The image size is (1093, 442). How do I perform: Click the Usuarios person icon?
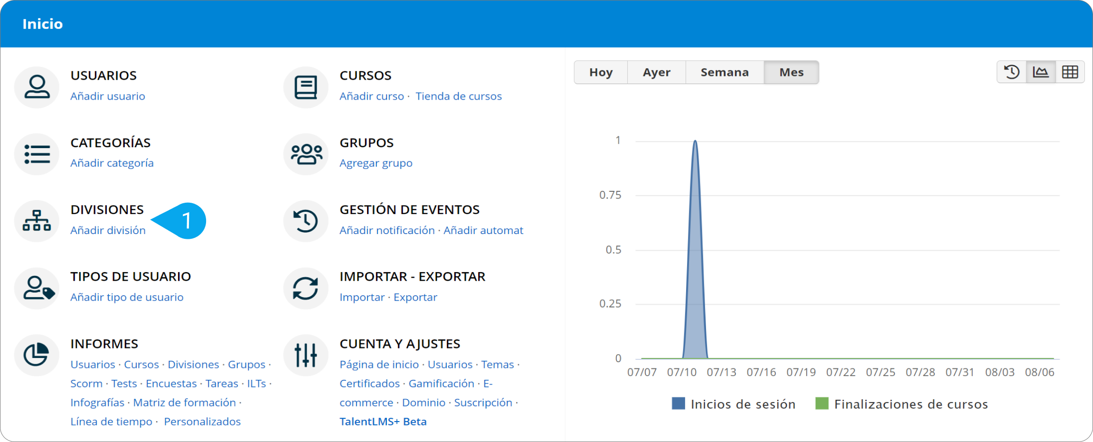point(37,87)
